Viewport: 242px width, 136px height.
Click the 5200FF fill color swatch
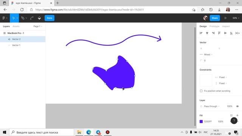201,122
